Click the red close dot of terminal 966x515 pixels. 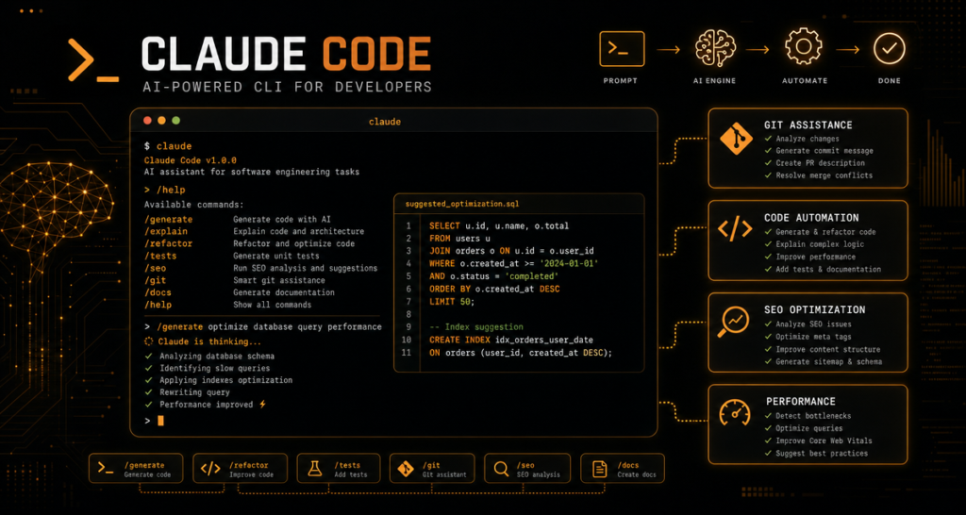point(147,121)
